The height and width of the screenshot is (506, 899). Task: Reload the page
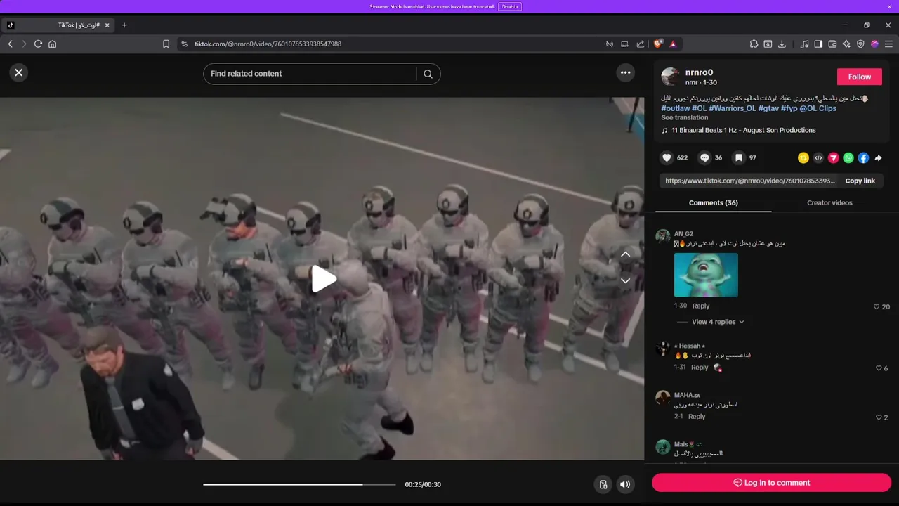(38, 44)
